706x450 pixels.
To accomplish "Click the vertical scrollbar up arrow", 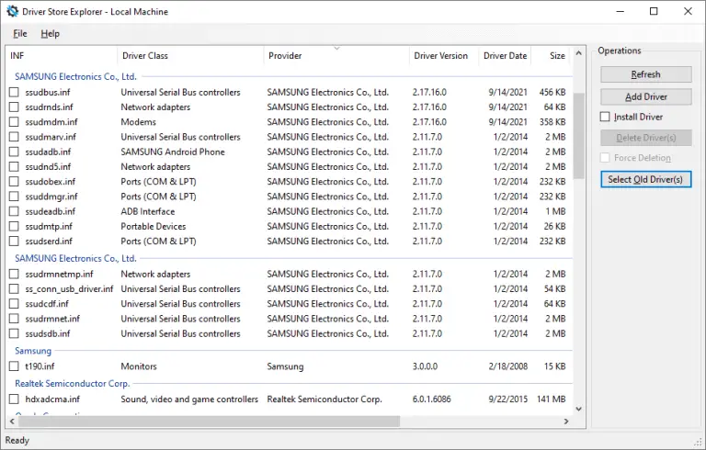I will click(579, 53).
